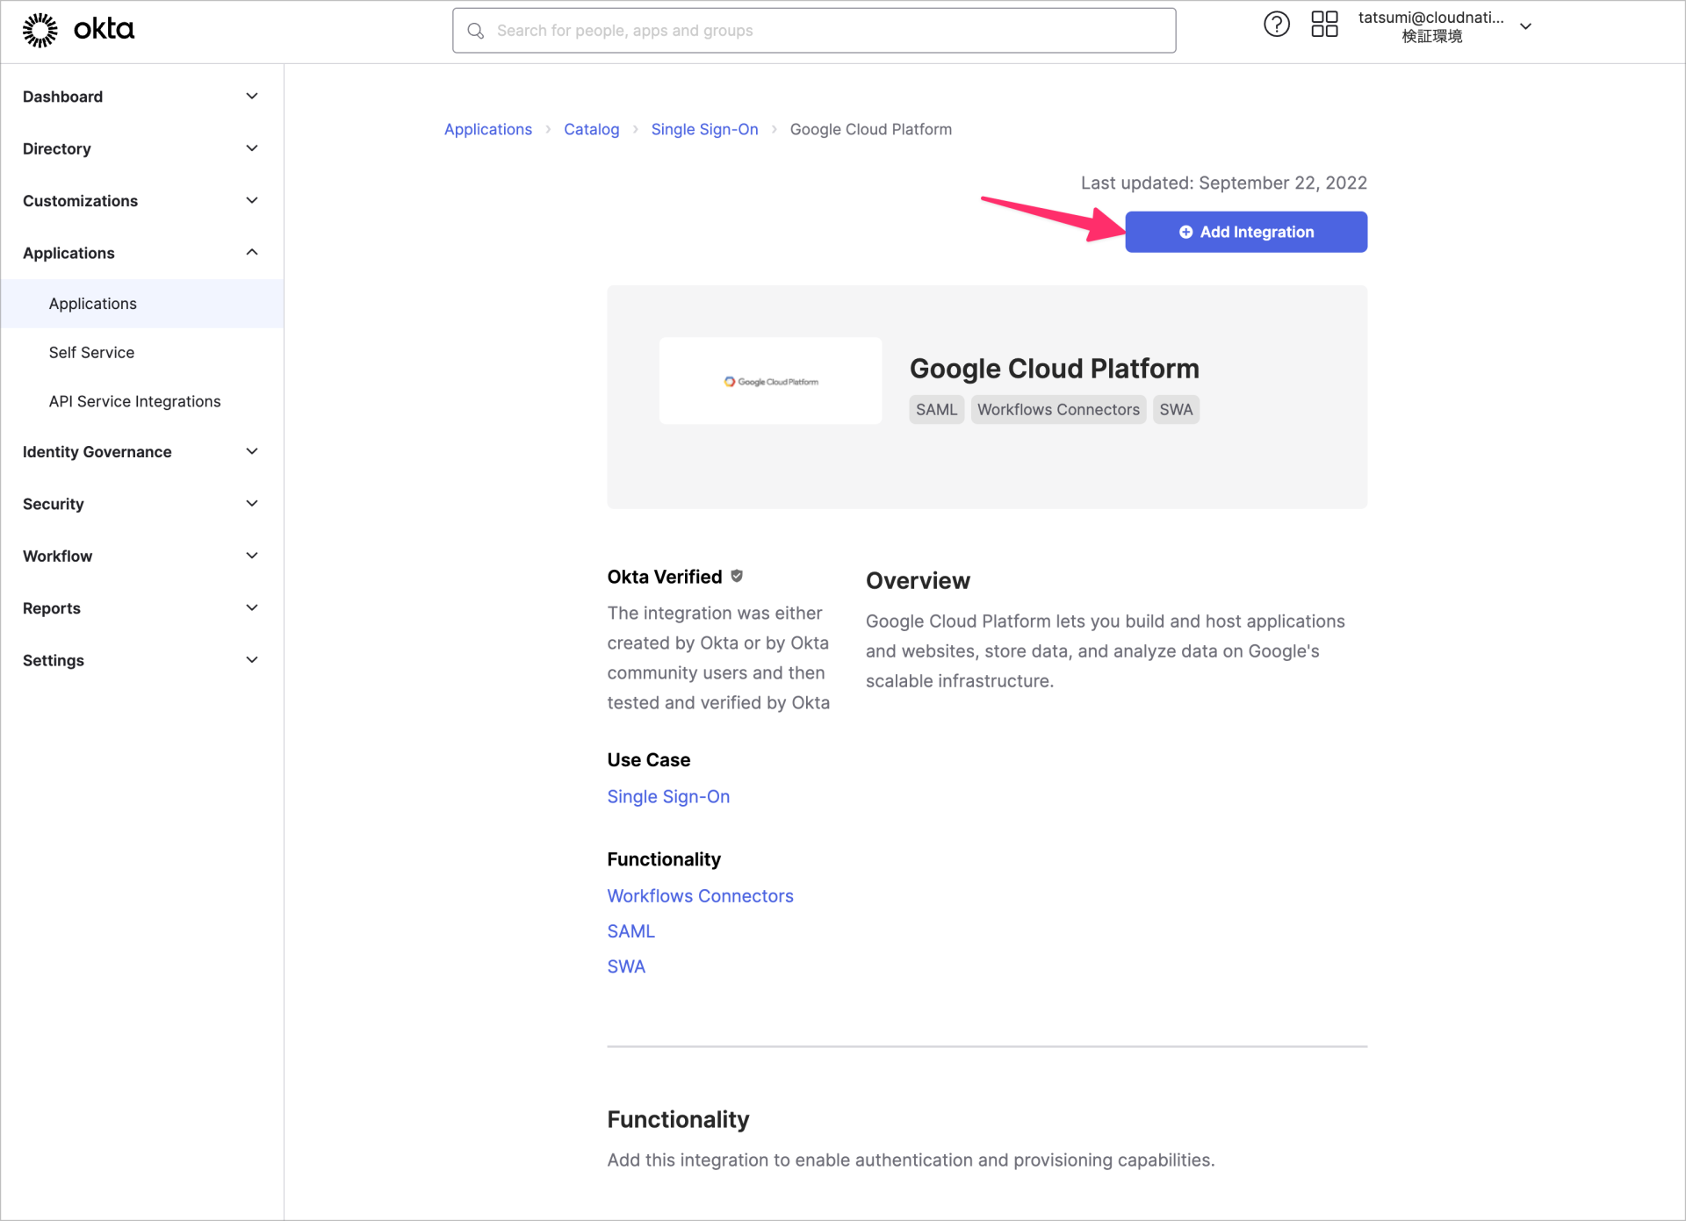Open the Catalog breadcrumb link
This screenshot has width=1686, height=1221.
click(591, 129)
